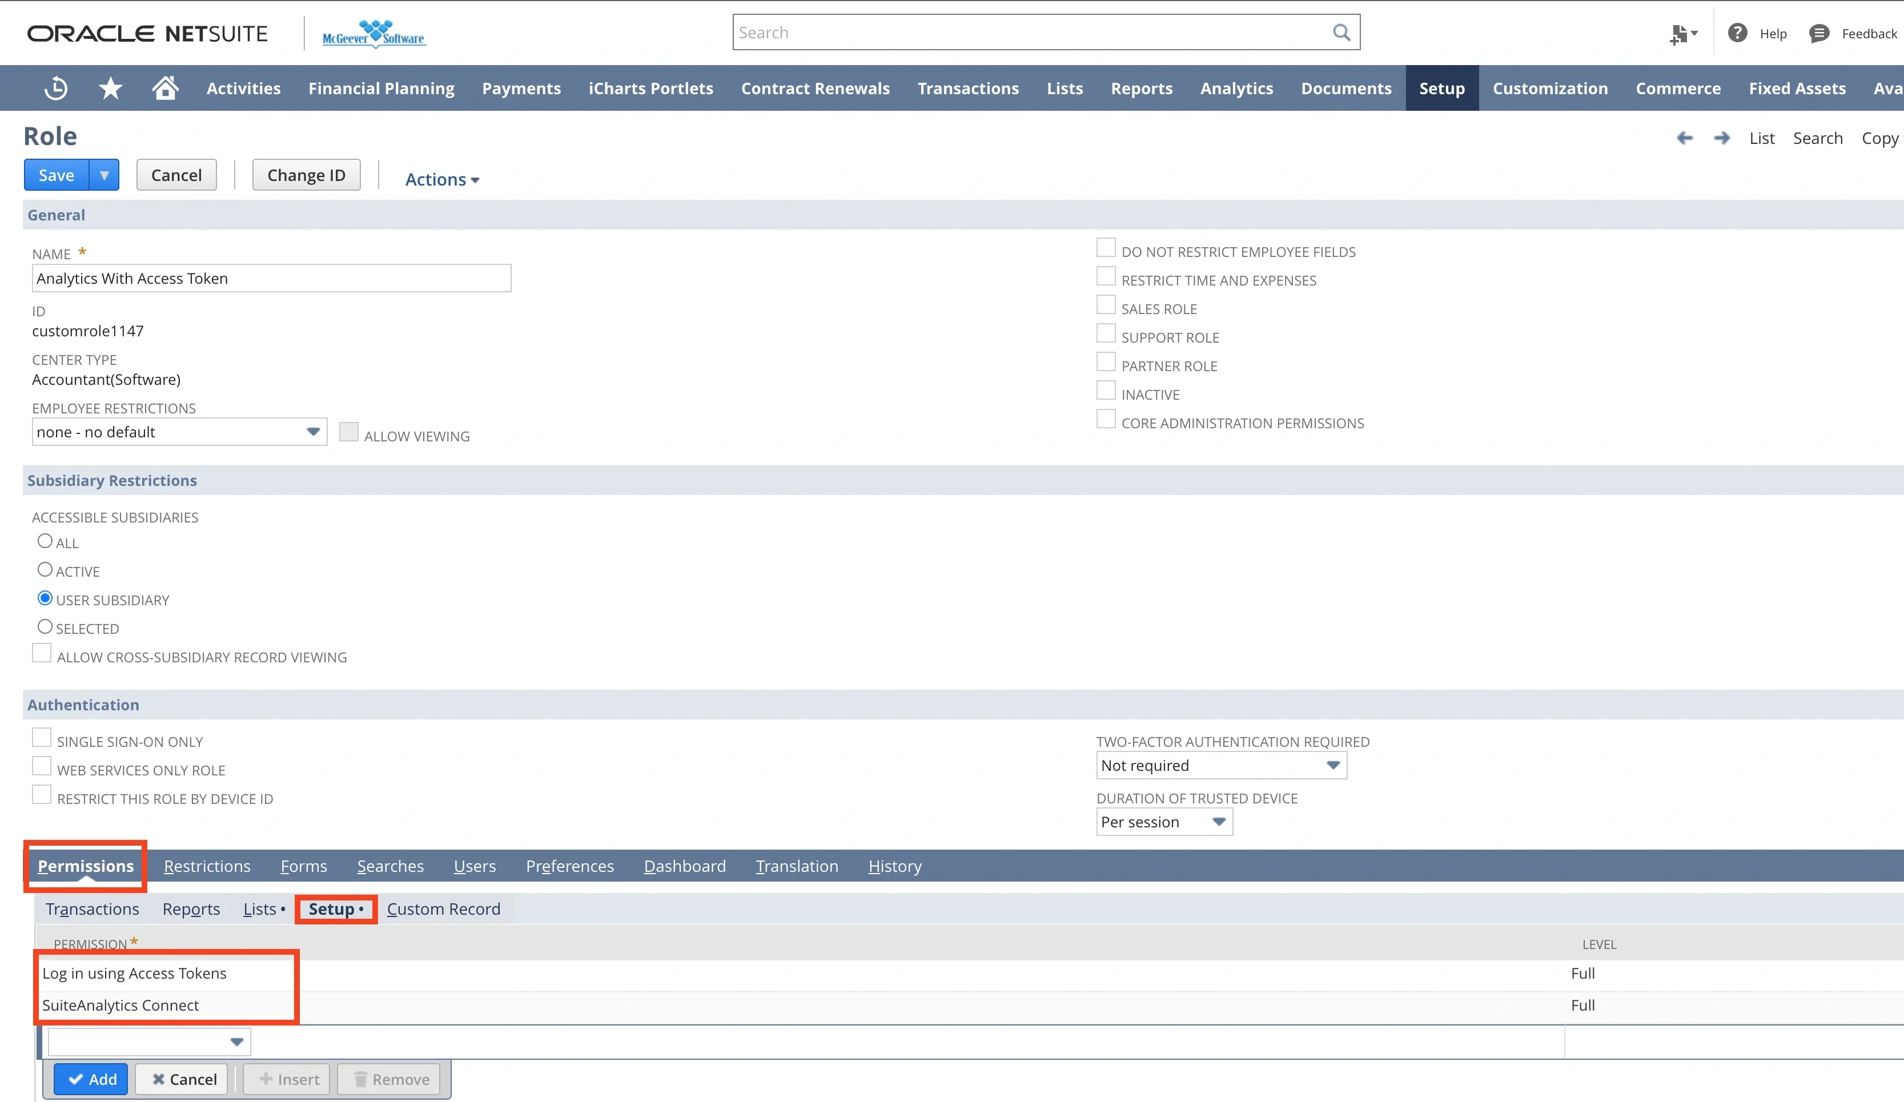1904x1102 pixels.
Task: Expand the Save button dropdown arrow
Action: tap(103, 175)
